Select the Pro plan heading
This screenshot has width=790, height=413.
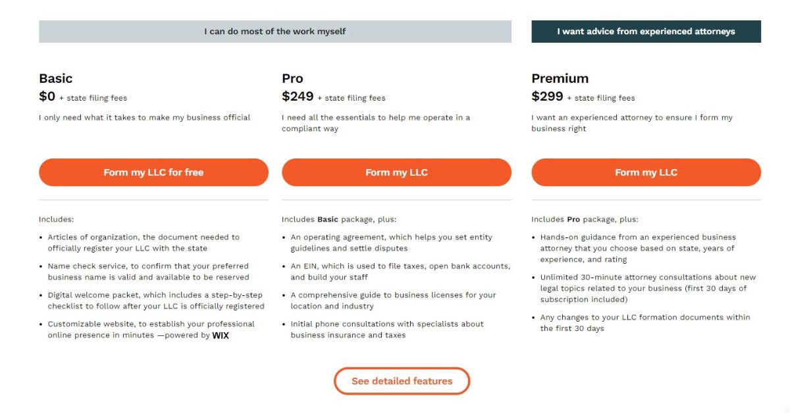point(292,78)
